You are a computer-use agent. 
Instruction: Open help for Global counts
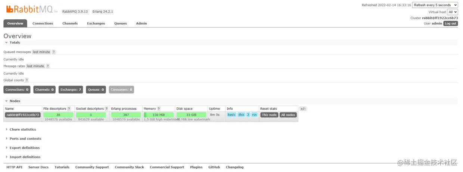(27, 80)
